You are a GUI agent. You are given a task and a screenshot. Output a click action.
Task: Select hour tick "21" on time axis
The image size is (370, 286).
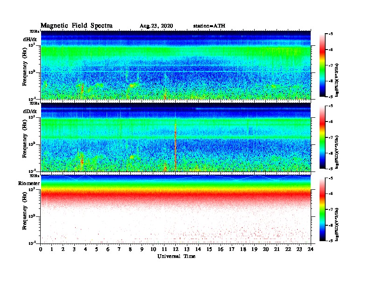point(277,250)
